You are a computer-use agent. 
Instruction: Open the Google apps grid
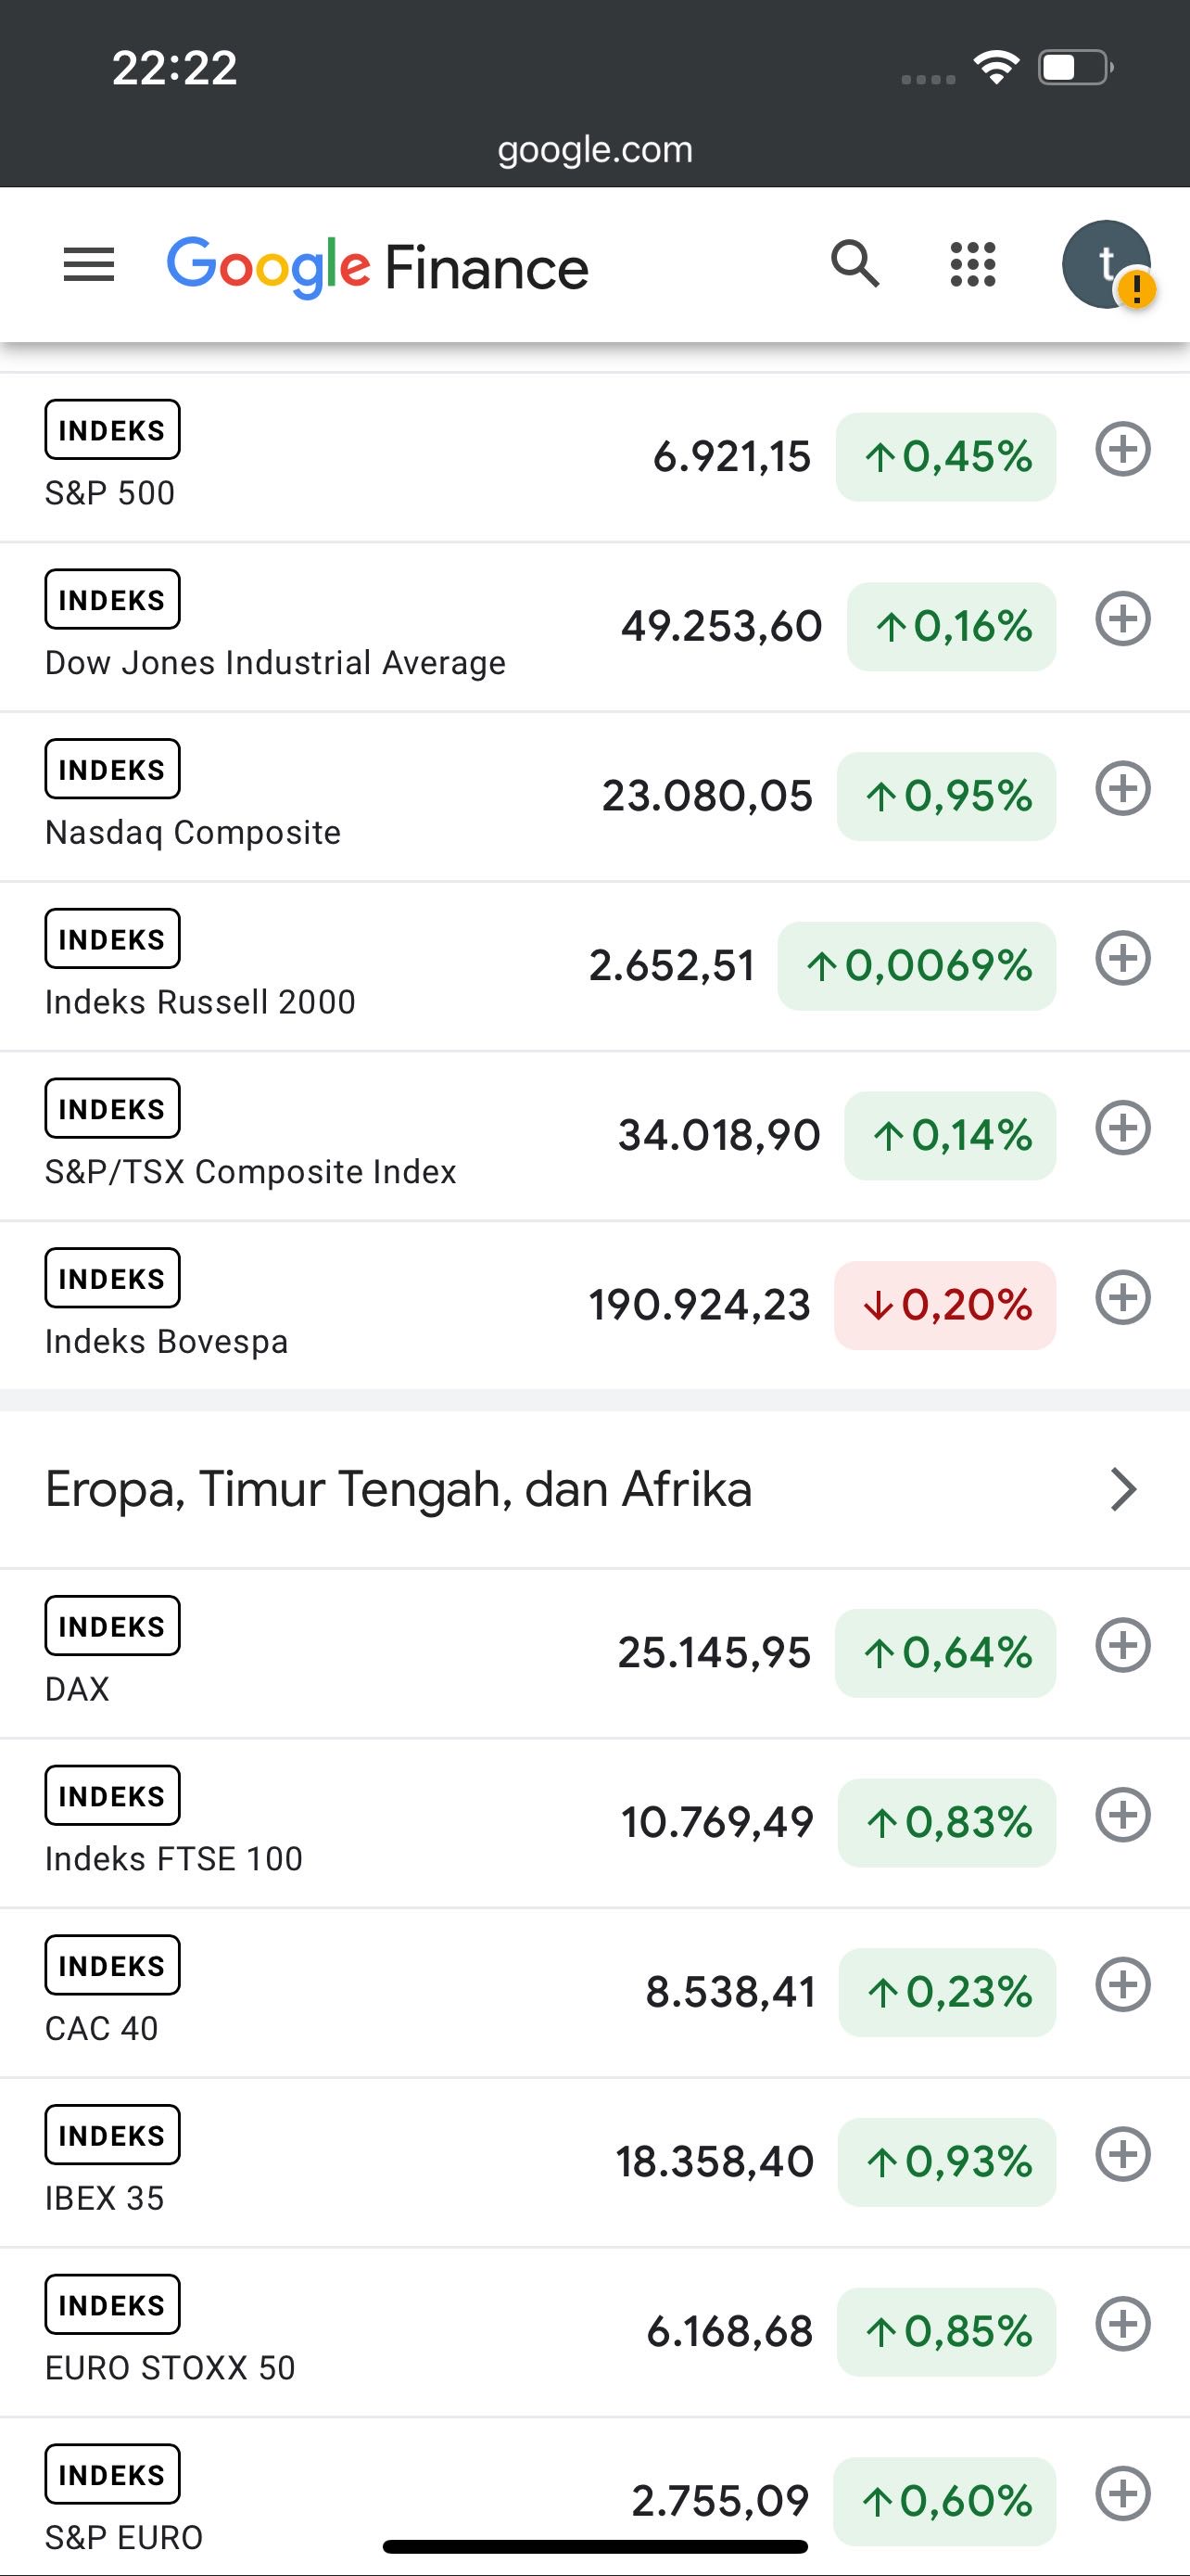(972, 265)
